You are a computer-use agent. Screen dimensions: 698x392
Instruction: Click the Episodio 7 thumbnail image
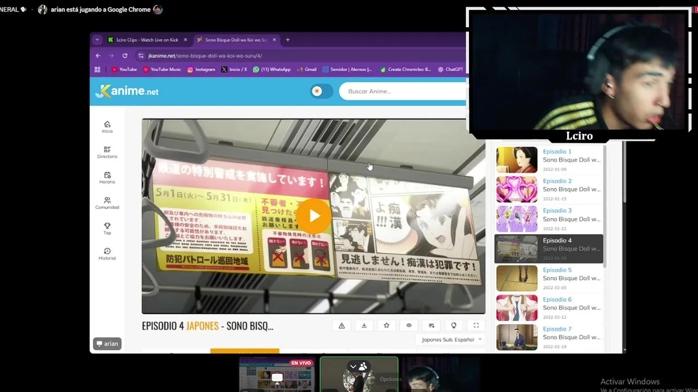coord(516,337)
